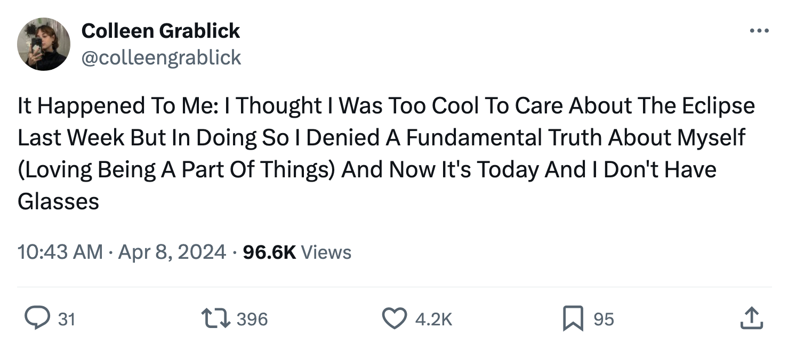
Task: Click the 396 reposts count
Action: [252, 319]
